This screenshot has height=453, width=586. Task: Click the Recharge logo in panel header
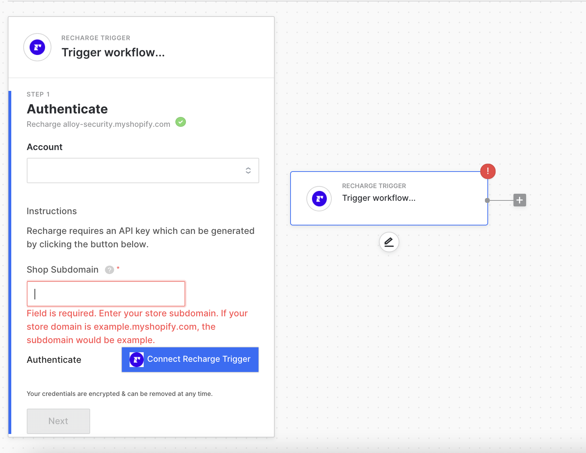pos(37,47)
